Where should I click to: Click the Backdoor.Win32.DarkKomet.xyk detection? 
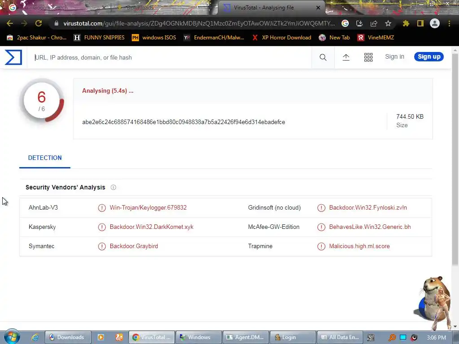tap(152, 227)
